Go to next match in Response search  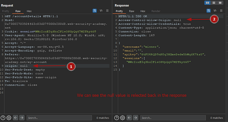coord(136,118)
